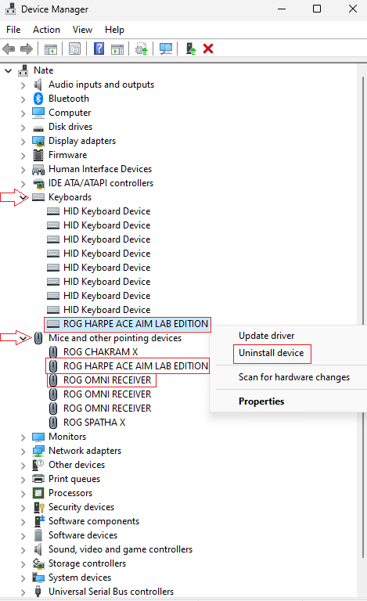Click the Network adapters icon
This screenshot has height=601, width=367.
pos(38,451)
